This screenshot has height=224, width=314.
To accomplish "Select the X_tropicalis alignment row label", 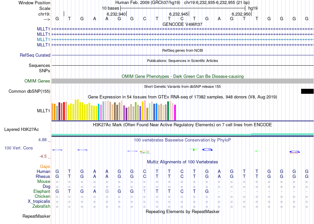I will coord(39,201).
